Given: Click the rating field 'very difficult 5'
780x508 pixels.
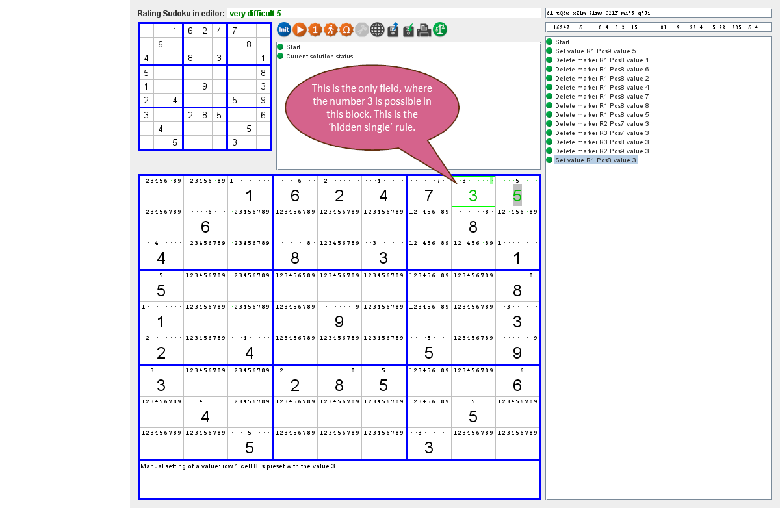Looking at the screenshot, I should 383,13.
